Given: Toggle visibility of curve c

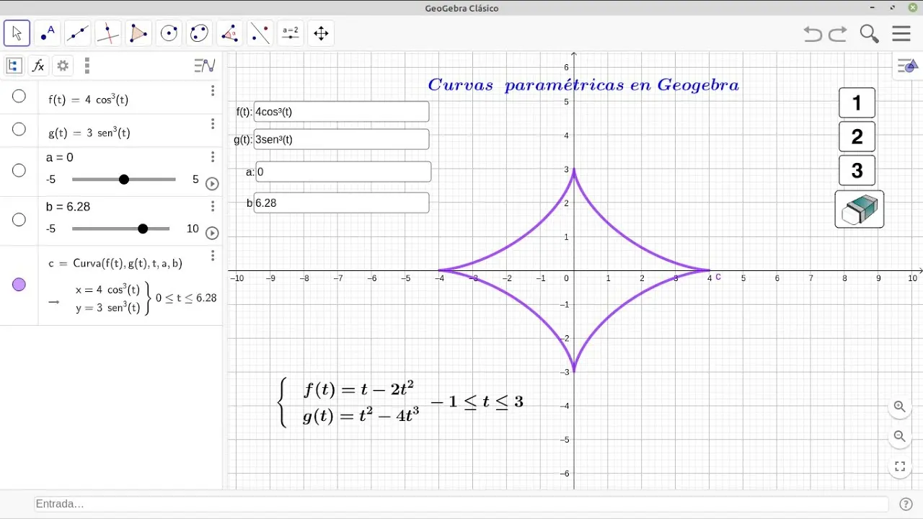Looking at the screenshot, I should click(19, 285).
